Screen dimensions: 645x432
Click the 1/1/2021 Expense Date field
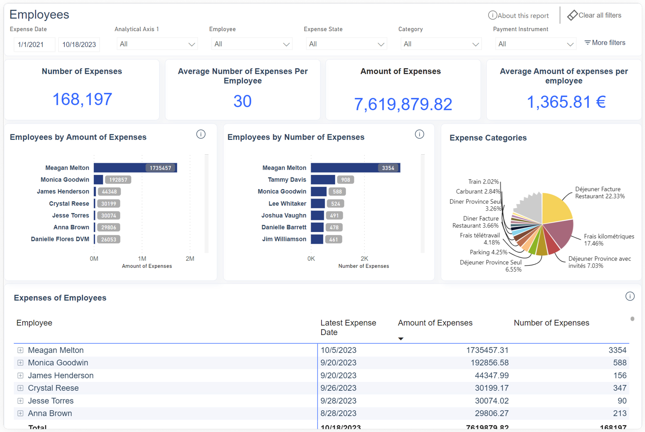[x=34, y=44]
